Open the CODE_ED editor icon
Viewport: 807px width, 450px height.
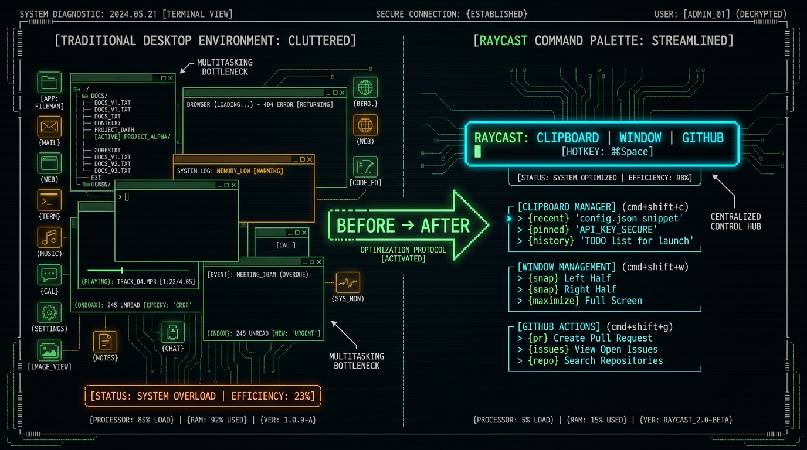[365, 167]
